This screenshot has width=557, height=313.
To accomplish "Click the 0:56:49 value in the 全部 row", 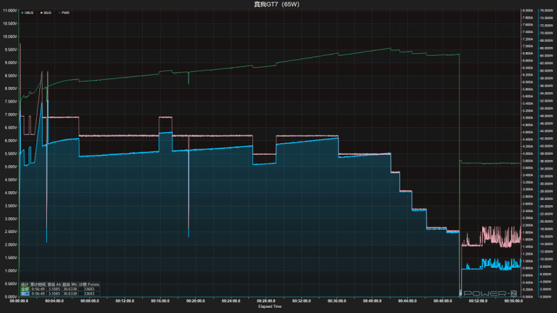I will click(x=38, y=289).
